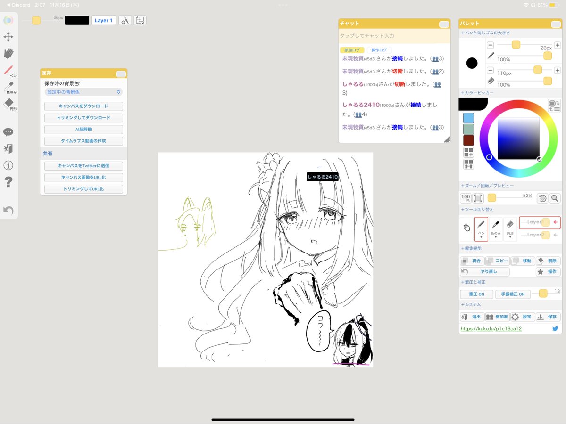Image resolution: width=566 pixels, height=424 pixels.
Task: Add color to palette with grid plus icon
Action: tap(468, 152)
